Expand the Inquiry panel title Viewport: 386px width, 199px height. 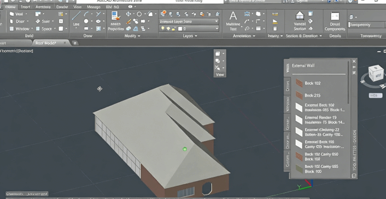click(275, 36)
